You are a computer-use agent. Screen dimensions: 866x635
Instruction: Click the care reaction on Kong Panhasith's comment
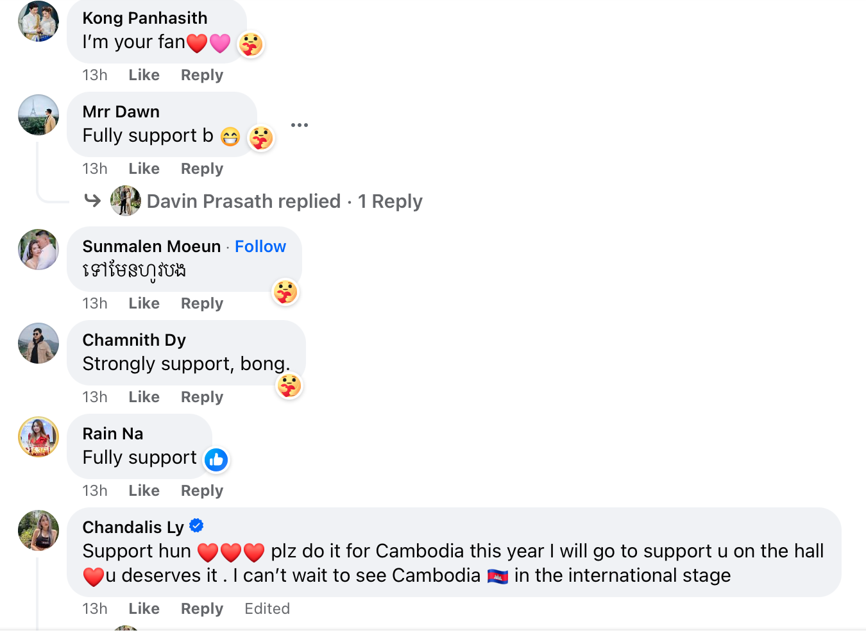pyautogui.click(x=251, y=44)
